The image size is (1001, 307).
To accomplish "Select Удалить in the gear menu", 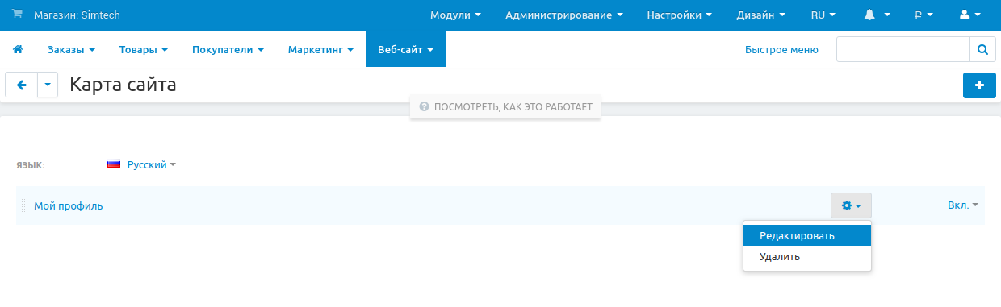I will pos(807,257).
